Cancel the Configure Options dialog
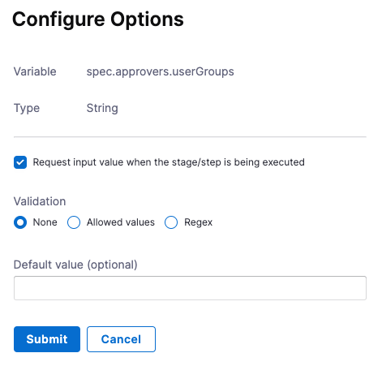 coord(121,339)
